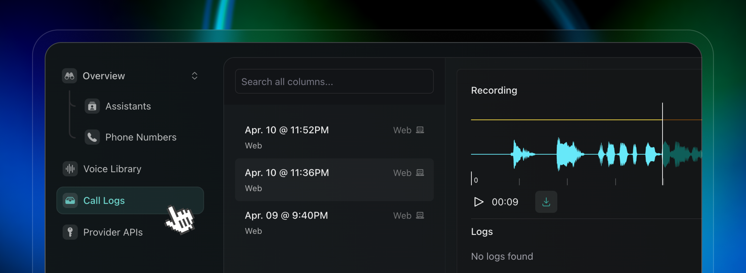Open the Assistants page
The width and height of the screenshot is (746, 273).
(128, 107)
